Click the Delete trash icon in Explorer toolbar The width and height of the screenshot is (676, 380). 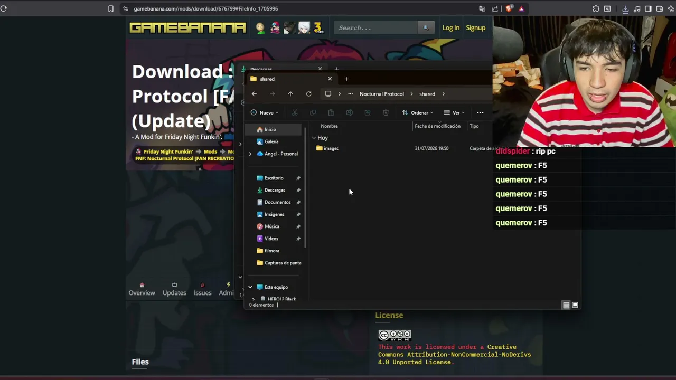coord(386,112)
